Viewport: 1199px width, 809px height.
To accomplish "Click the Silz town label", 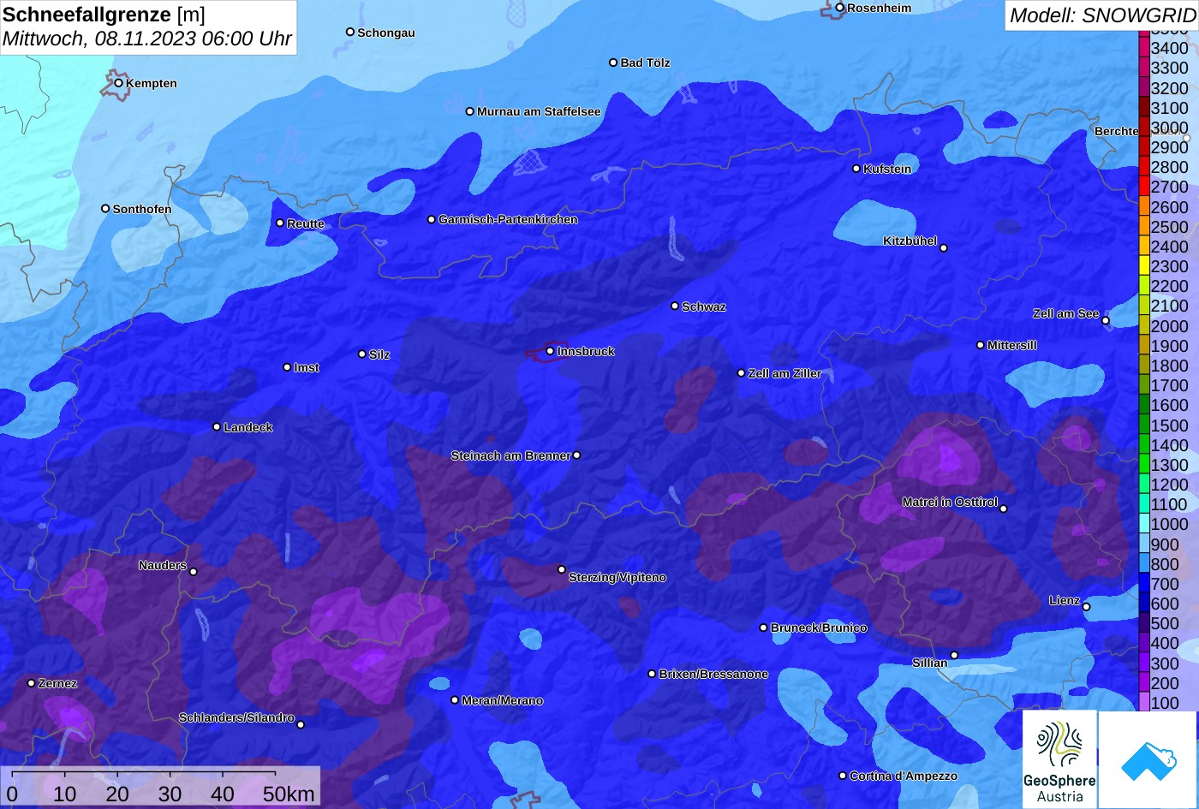I will click(x=379, y=354).
